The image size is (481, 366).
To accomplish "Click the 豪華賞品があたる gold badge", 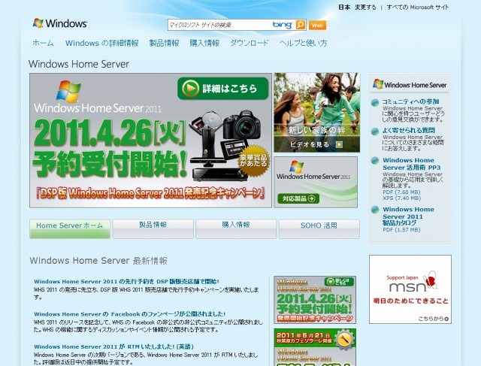I will (254, 161).
